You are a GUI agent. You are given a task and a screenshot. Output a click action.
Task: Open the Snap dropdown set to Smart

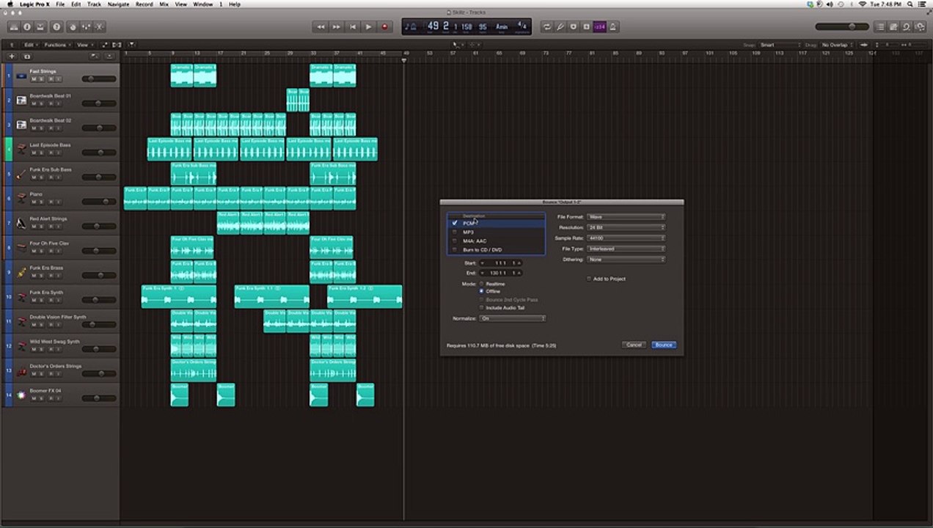pos(780,45)
